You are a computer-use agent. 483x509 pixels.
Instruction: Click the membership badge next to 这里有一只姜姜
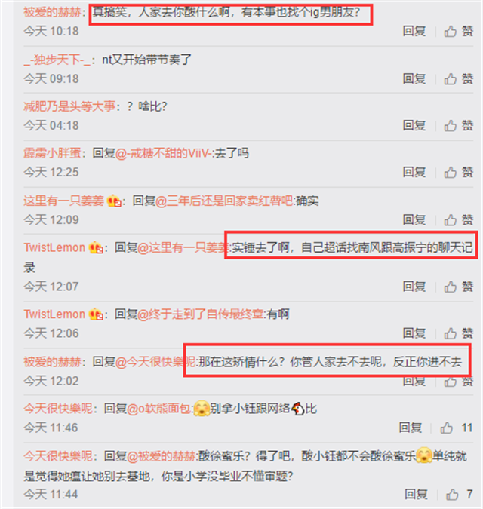coord(114,201)
